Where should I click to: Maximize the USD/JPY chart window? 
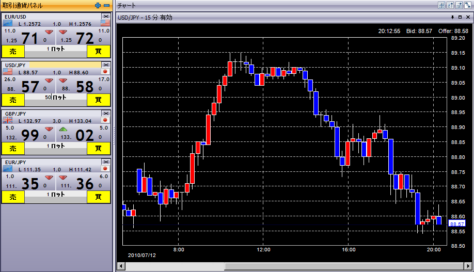point(460,17)
